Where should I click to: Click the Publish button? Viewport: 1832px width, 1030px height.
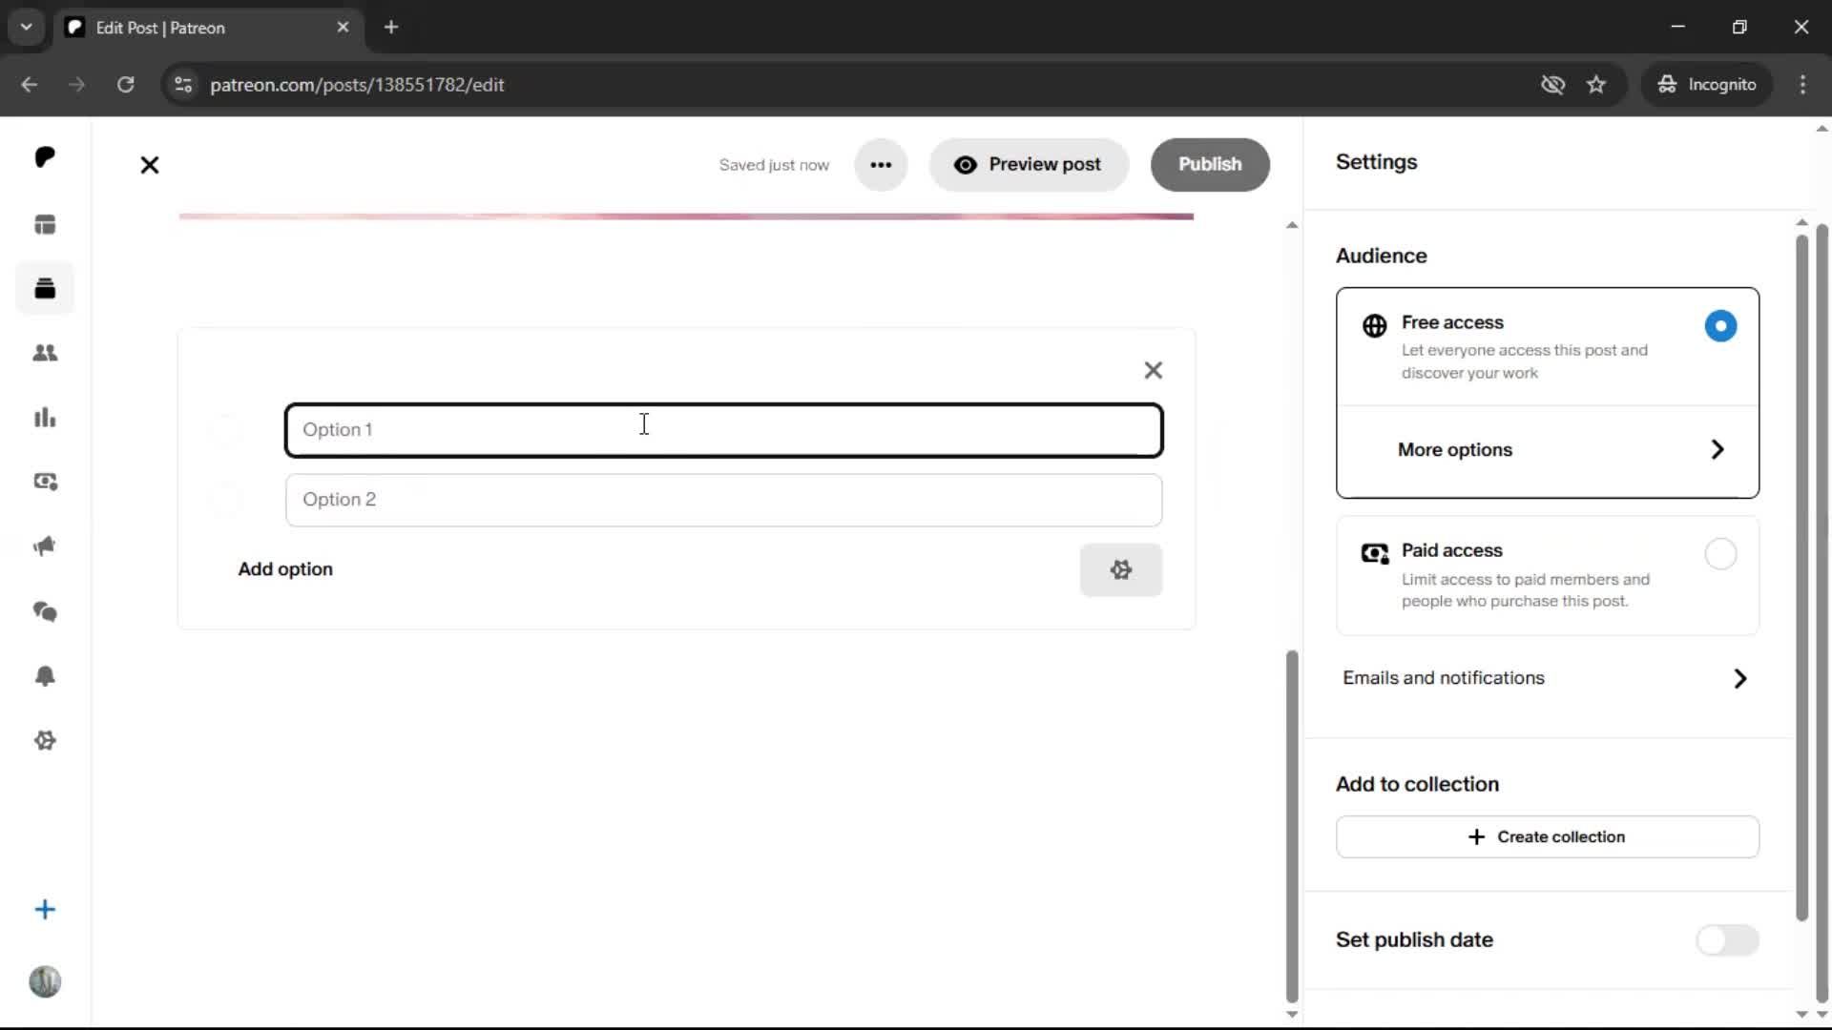1210,165
